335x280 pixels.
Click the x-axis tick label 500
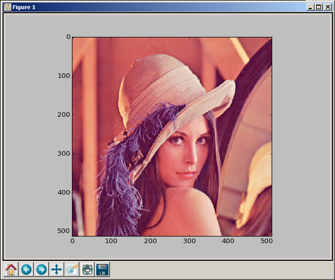coord(267,241)
